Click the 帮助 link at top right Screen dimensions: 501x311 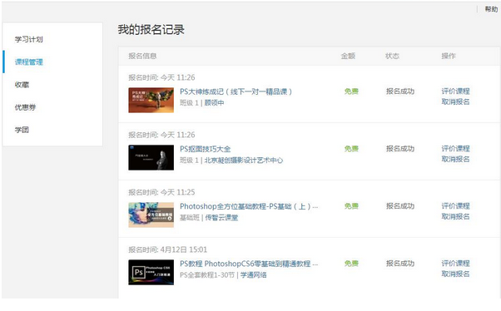[491, 9]
